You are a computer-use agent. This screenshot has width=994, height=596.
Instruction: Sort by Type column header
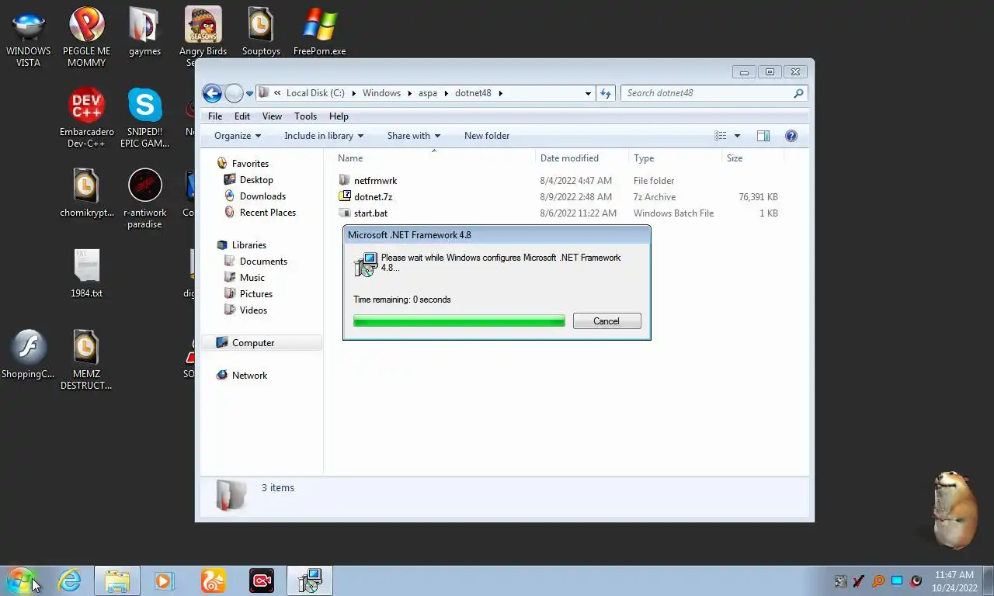point(674,158)
